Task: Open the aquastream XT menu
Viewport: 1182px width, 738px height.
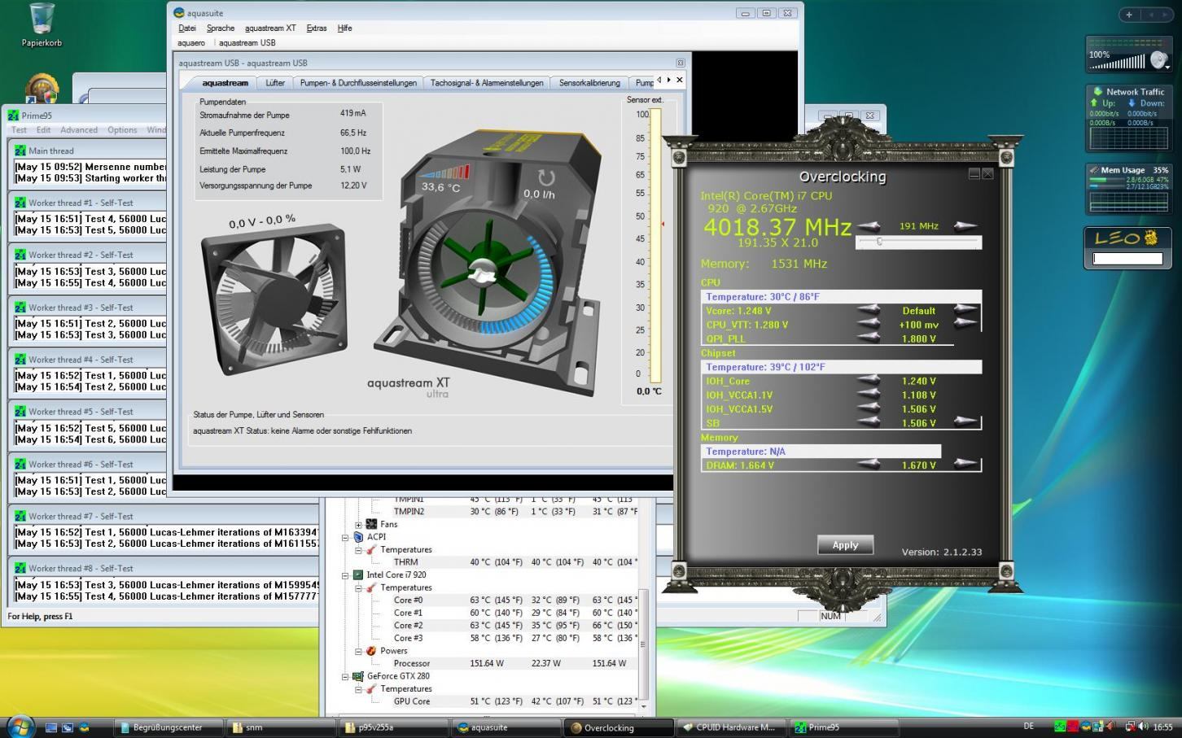Action: point(270,28)
